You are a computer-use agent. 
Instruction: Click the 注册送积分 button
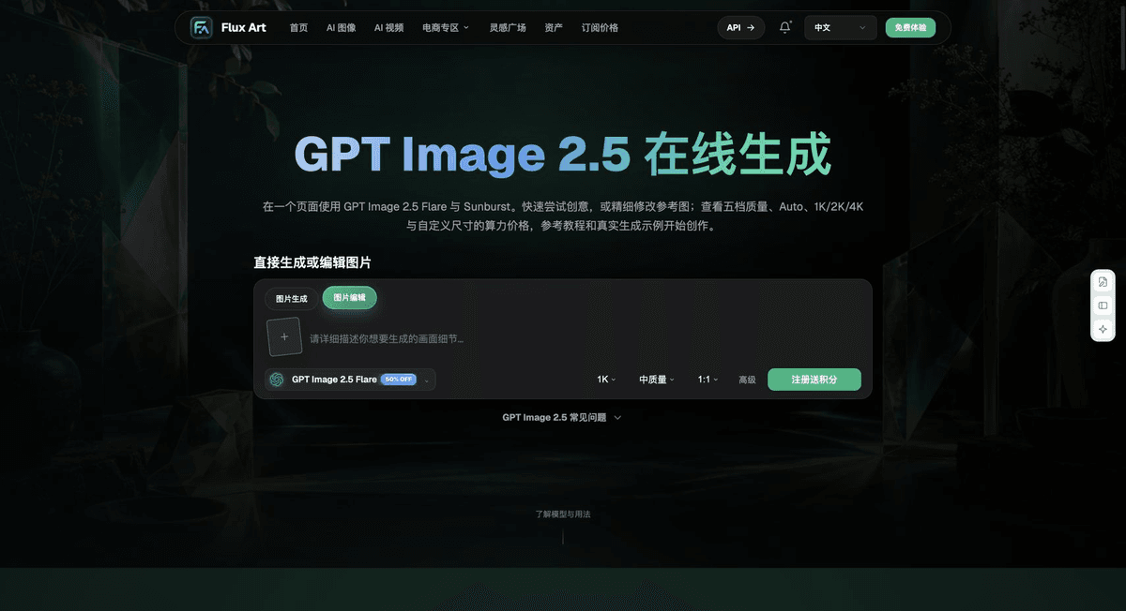click(x=814, y=380)
